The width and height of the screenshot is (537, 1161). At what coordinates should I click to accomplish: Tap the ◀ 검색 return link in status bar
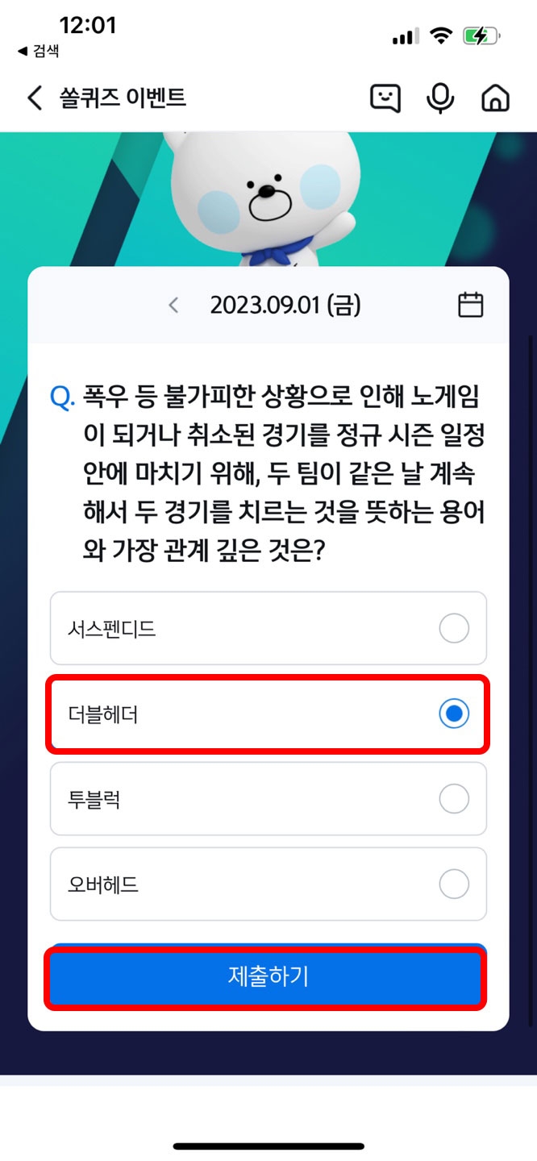38,51
